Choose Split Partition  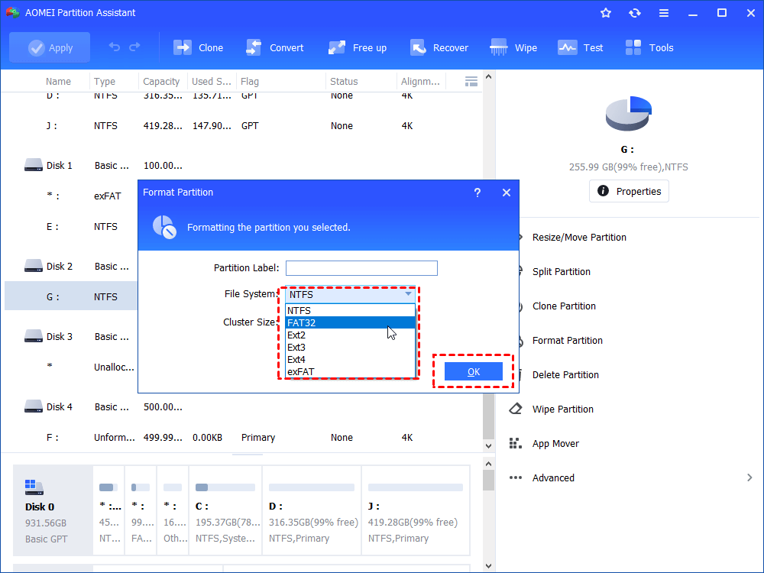point(562,271)
